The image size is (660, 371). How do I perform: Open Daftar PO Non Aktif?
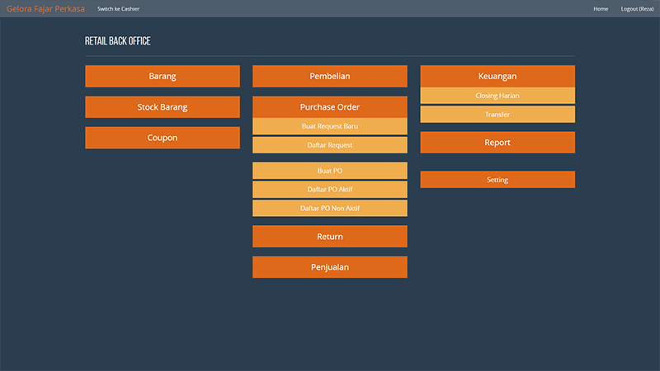pyautogui.click(x=330, y=209)
